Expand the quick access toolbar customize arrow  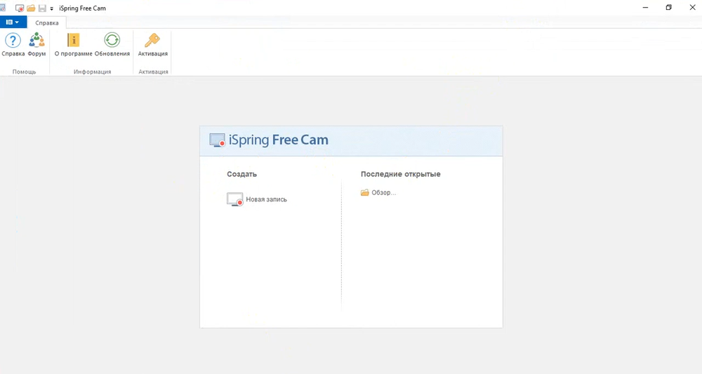51,8
